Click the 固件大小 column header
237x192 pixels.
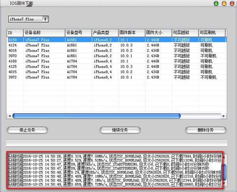click(x=158, y=32)
